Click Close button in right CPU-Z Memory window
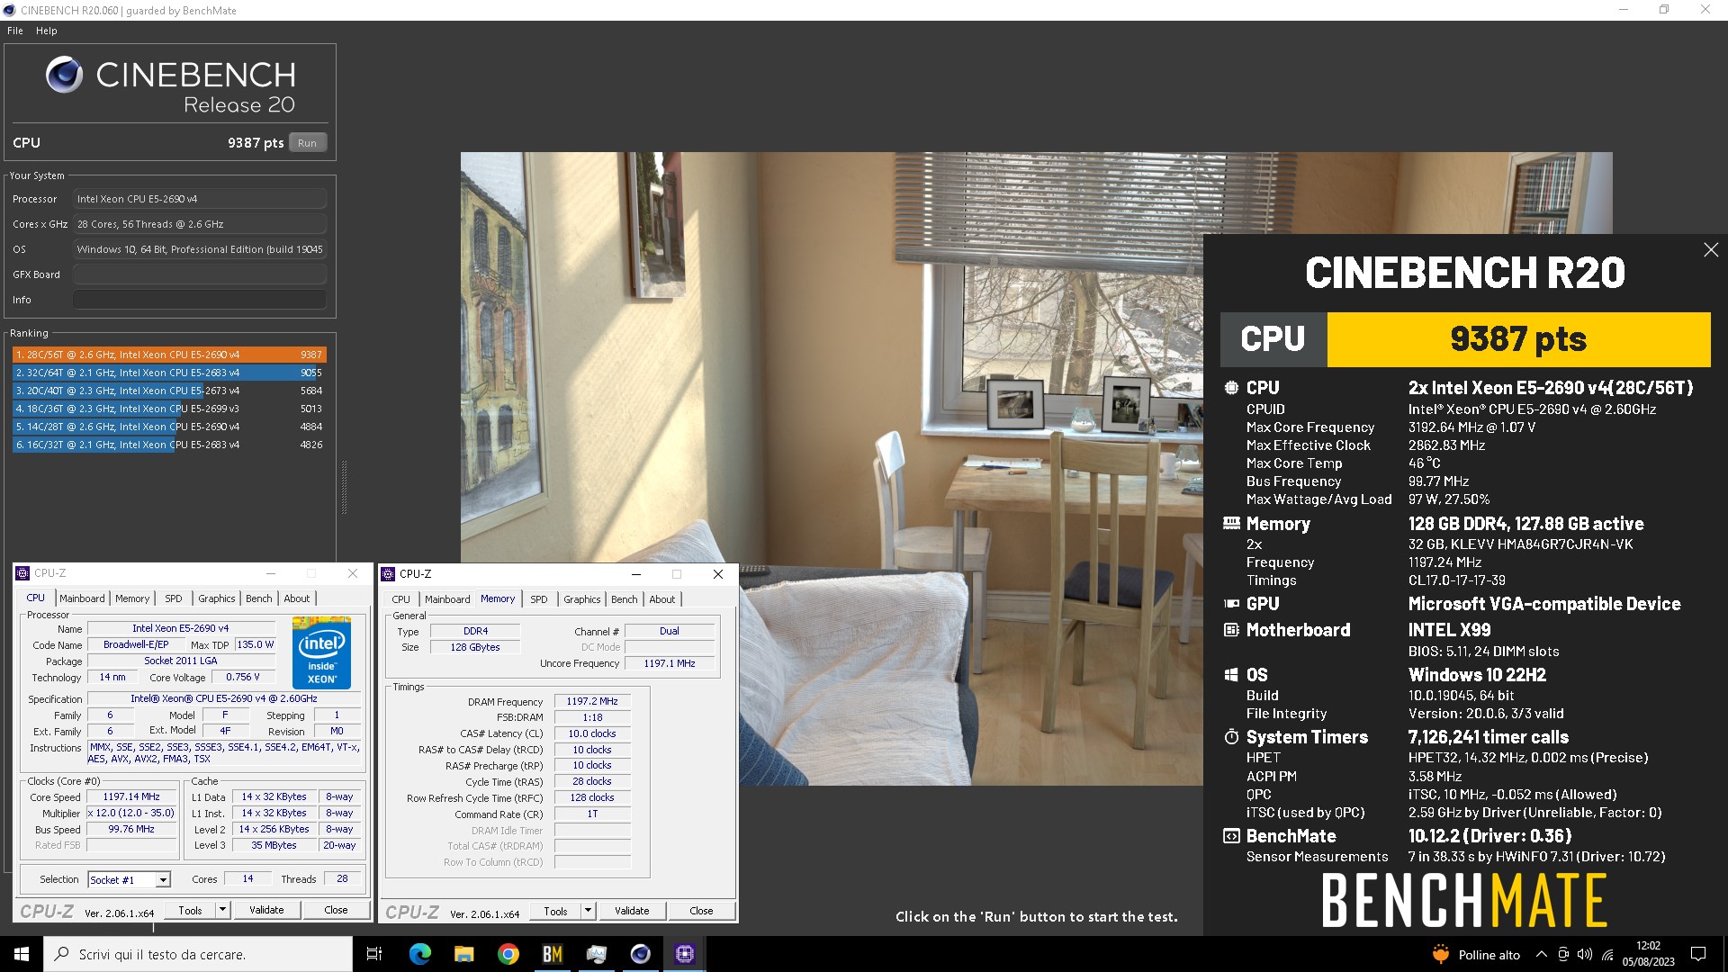 click(x=701, y=911)
